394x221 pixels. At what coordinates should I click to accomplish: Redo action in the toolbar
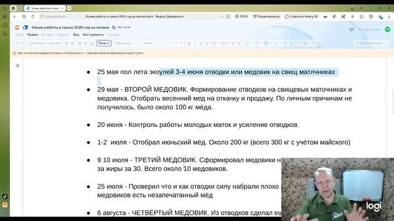(x=23, y=44)
